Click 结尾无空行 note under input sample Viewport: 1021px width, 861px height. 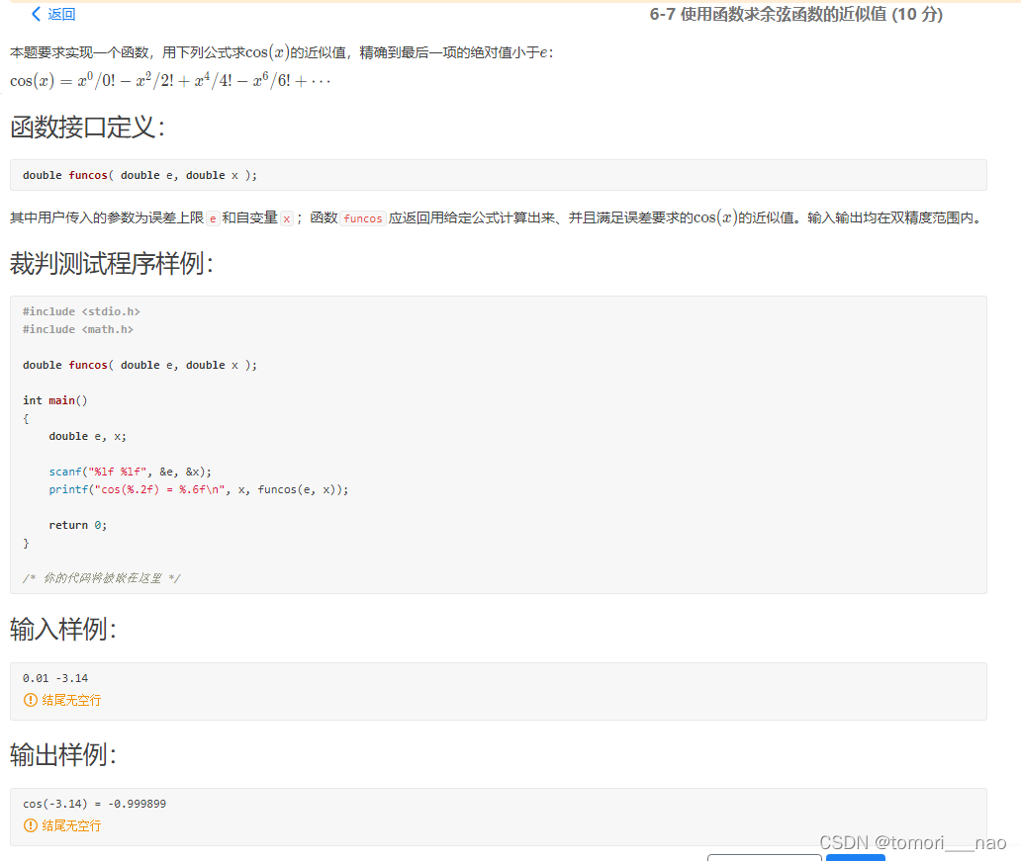pos(71,700)
